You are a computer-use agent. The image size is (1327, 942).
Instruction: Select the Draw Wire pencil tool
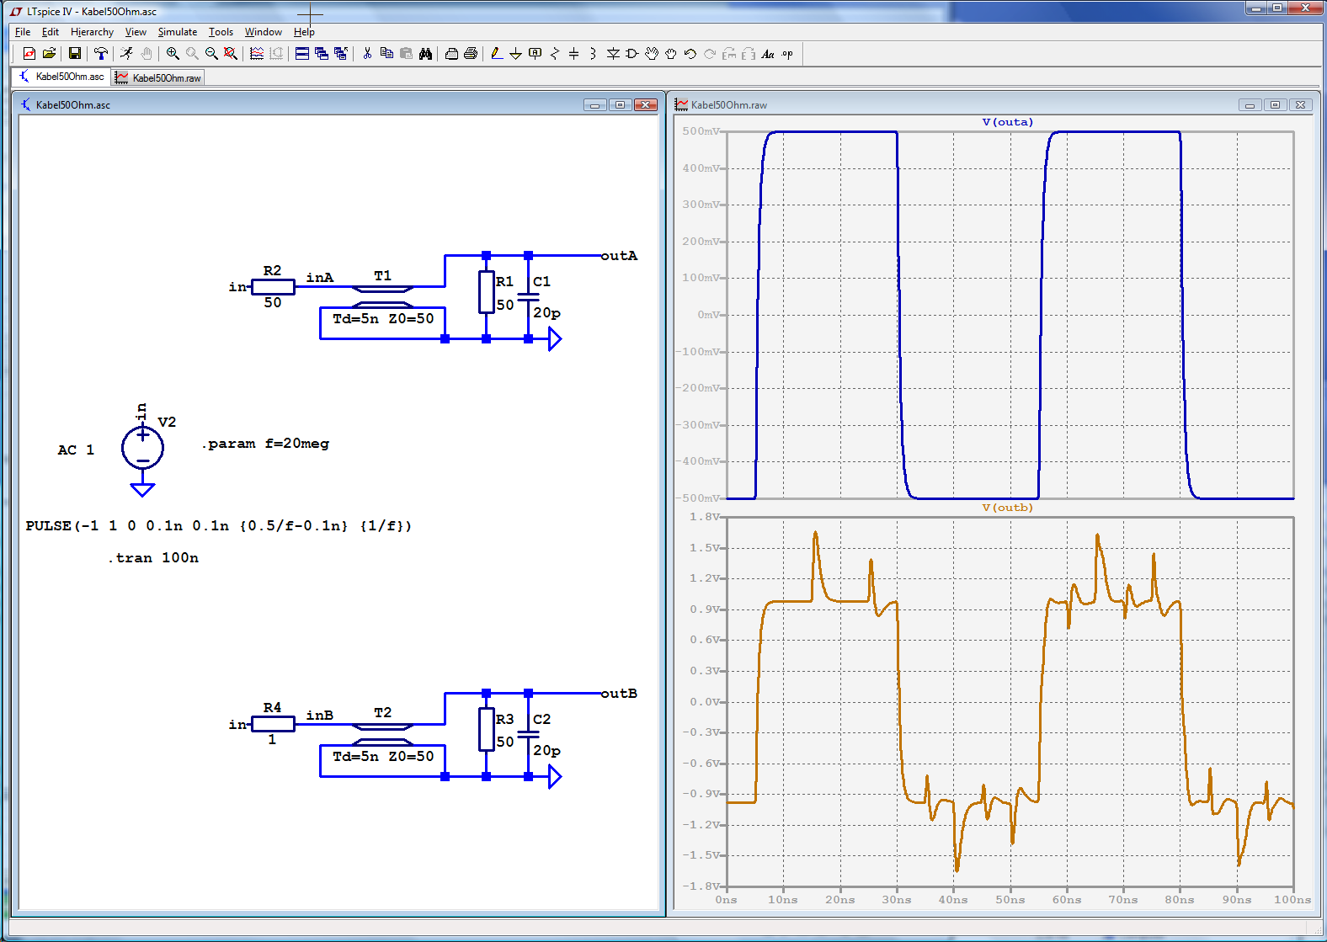(497, 54)
